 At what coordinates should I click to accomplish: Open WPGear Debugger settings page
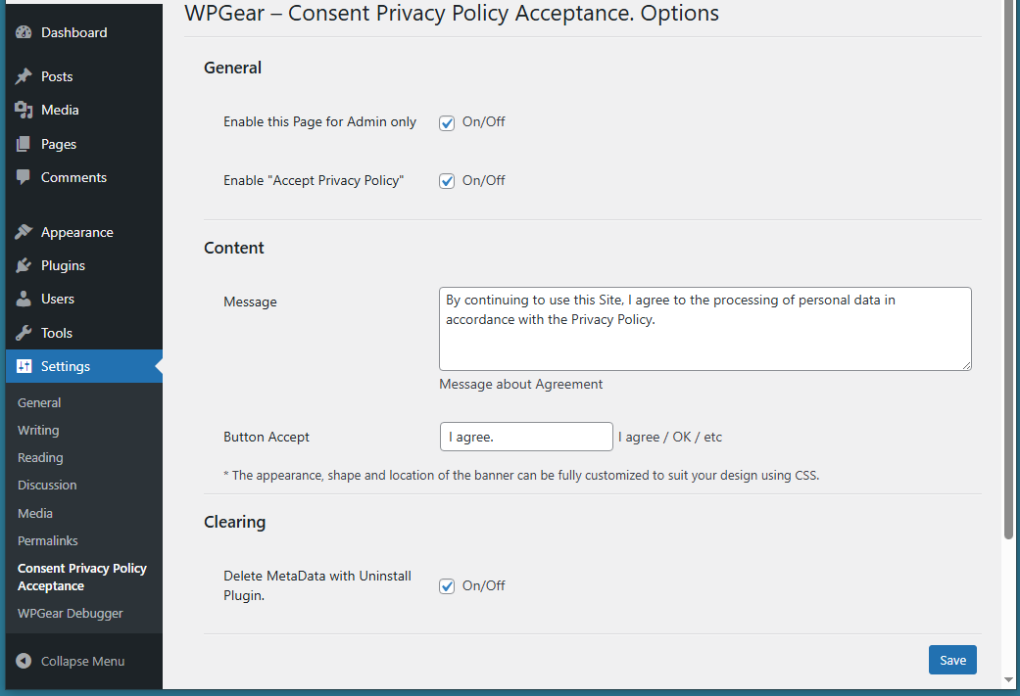71,613
